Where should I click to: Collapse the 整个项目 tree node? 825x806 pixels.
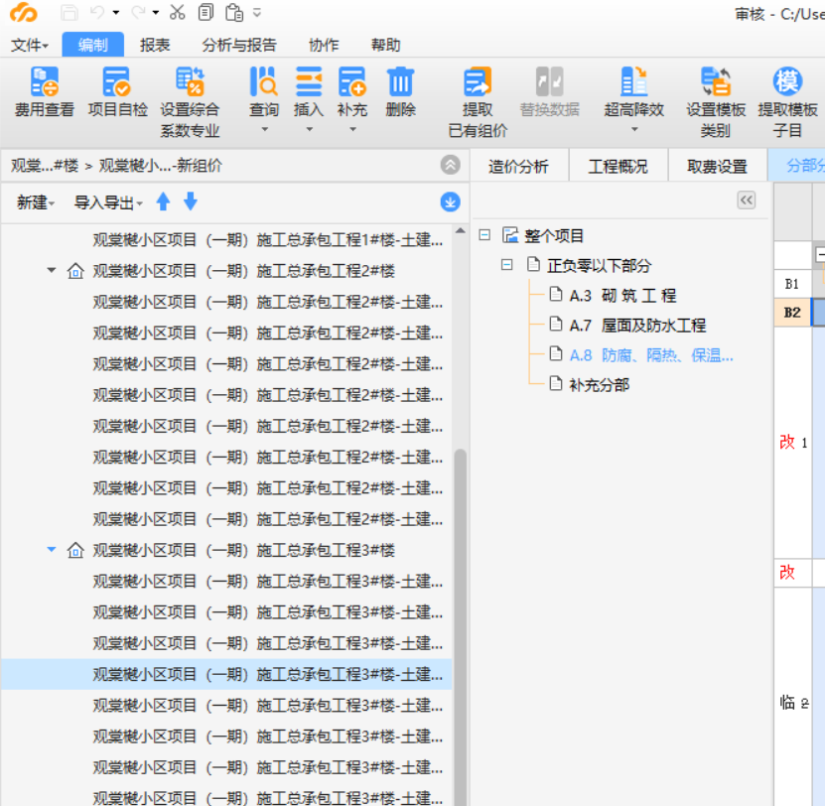(x=484, y=234)
